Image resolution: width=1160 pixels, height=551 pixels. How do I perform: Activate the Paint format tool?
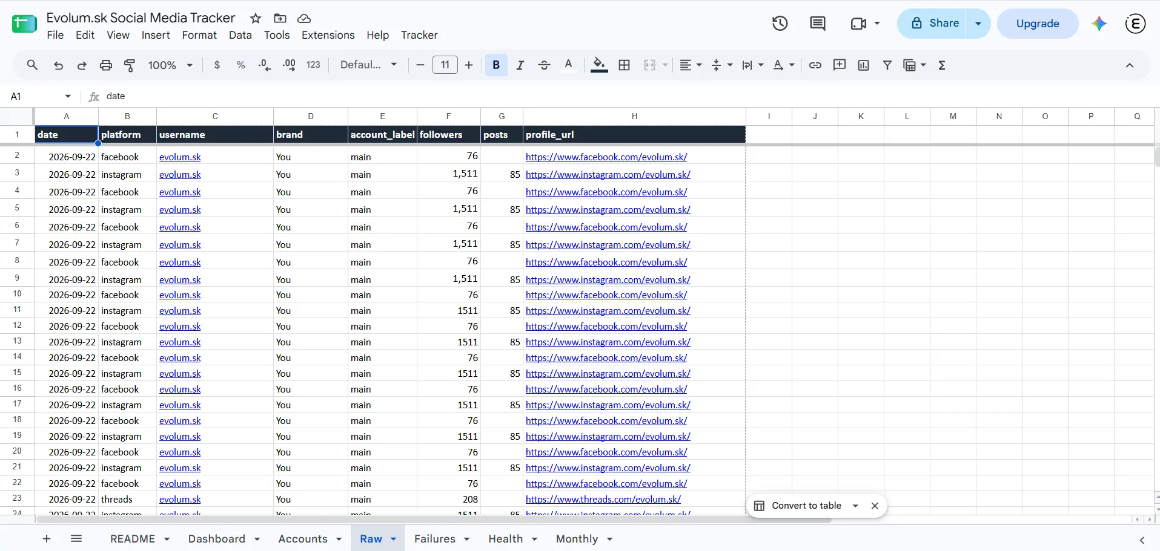[130, 65]
